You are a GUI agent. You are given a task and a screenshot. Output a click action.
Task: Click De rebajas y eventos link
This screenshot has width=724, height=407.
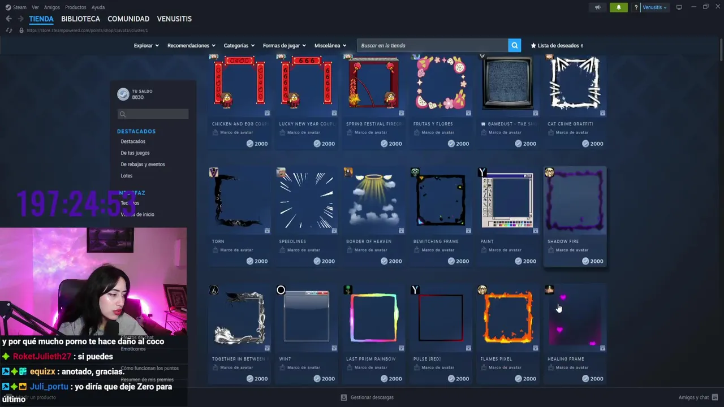click(x=143, y=164)
